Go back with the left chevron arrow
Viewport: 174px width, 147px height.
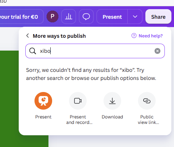[x=28, y=36]
